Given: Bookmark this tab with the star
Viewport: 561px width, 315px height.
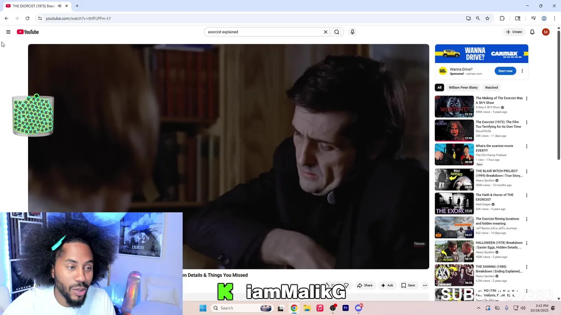Looking at the screenshot, I should pos(487,18).
